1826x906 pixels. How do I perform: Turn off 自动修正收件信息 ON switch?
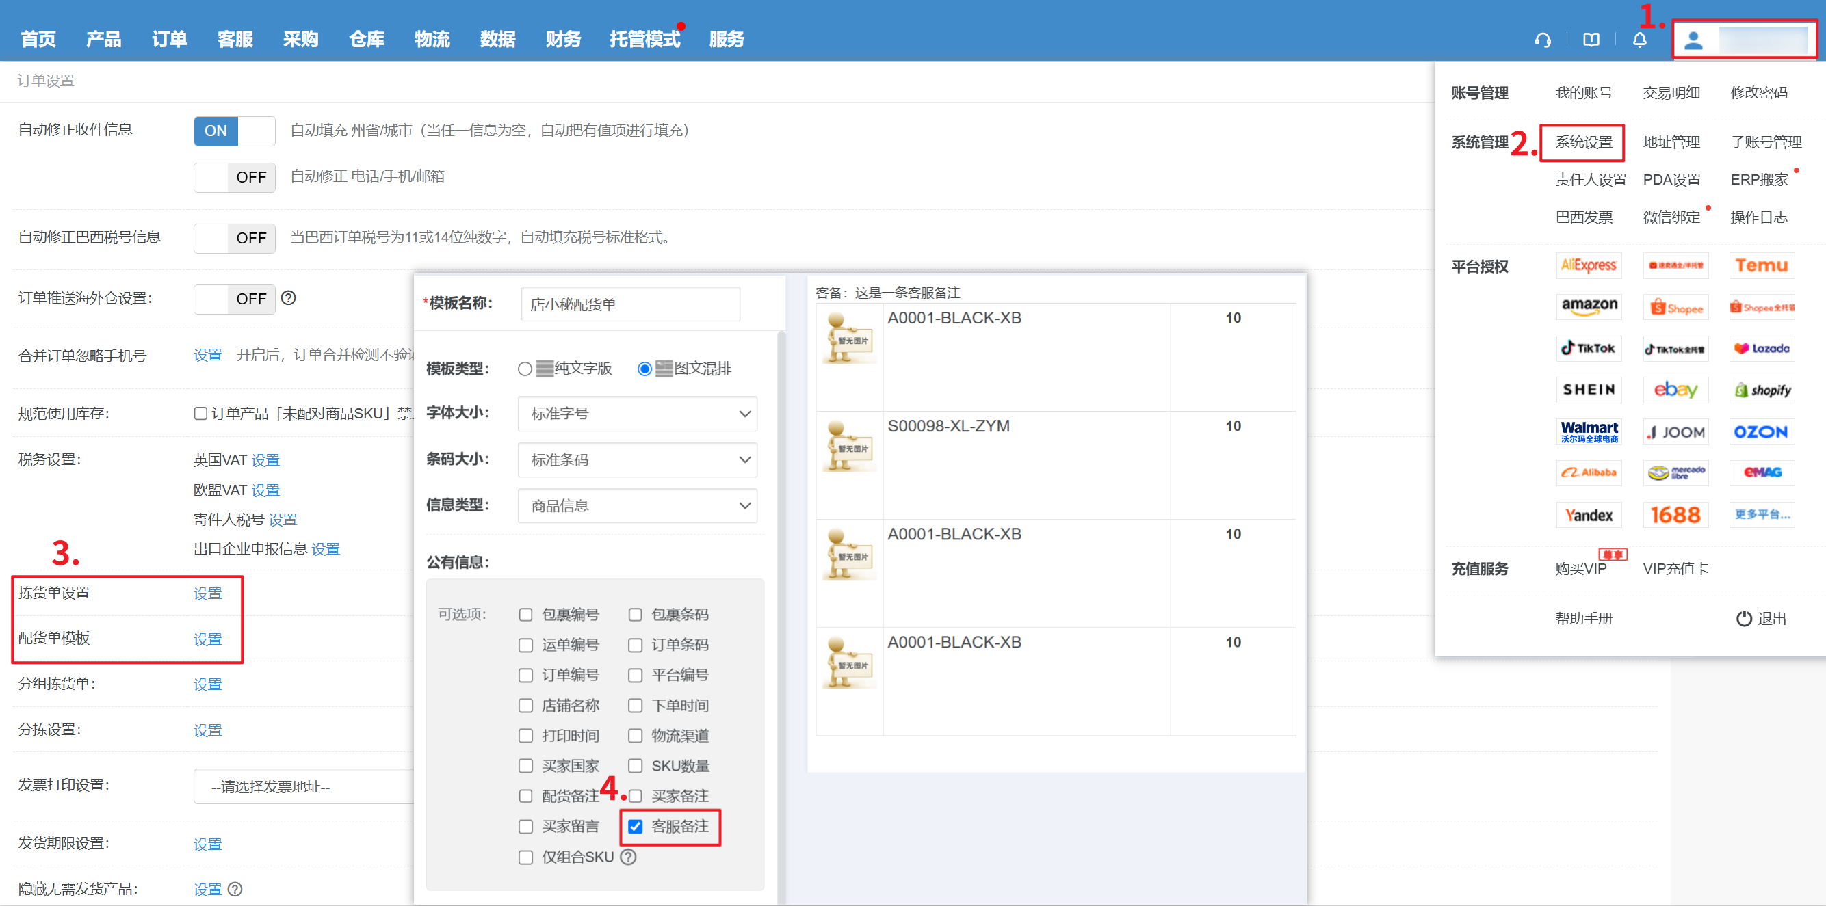234,131
